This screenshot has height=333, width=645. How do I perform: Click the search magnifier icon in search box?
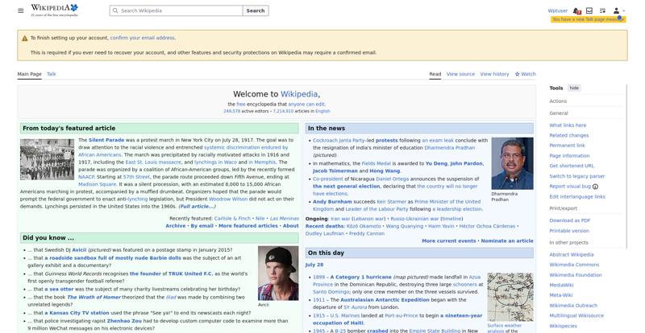tap(115, 10)
